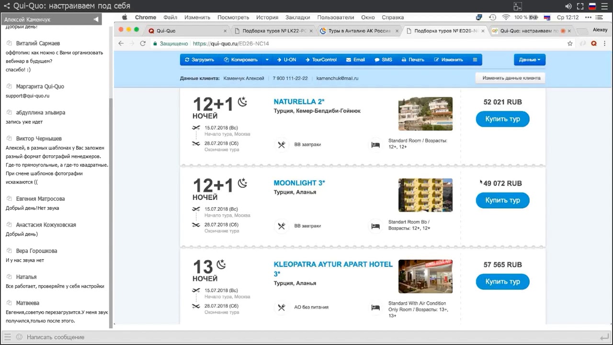Click the Qui-Quo extension icon in Chrome
613x345 pixels.
(594, 43)
